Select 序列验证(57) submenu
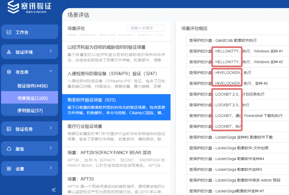Screen dimensions: 289x195 (30, 110)
